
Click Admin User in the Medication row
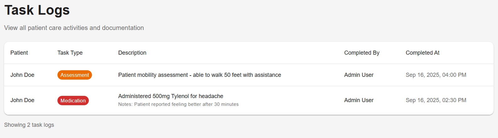[359, 100]
